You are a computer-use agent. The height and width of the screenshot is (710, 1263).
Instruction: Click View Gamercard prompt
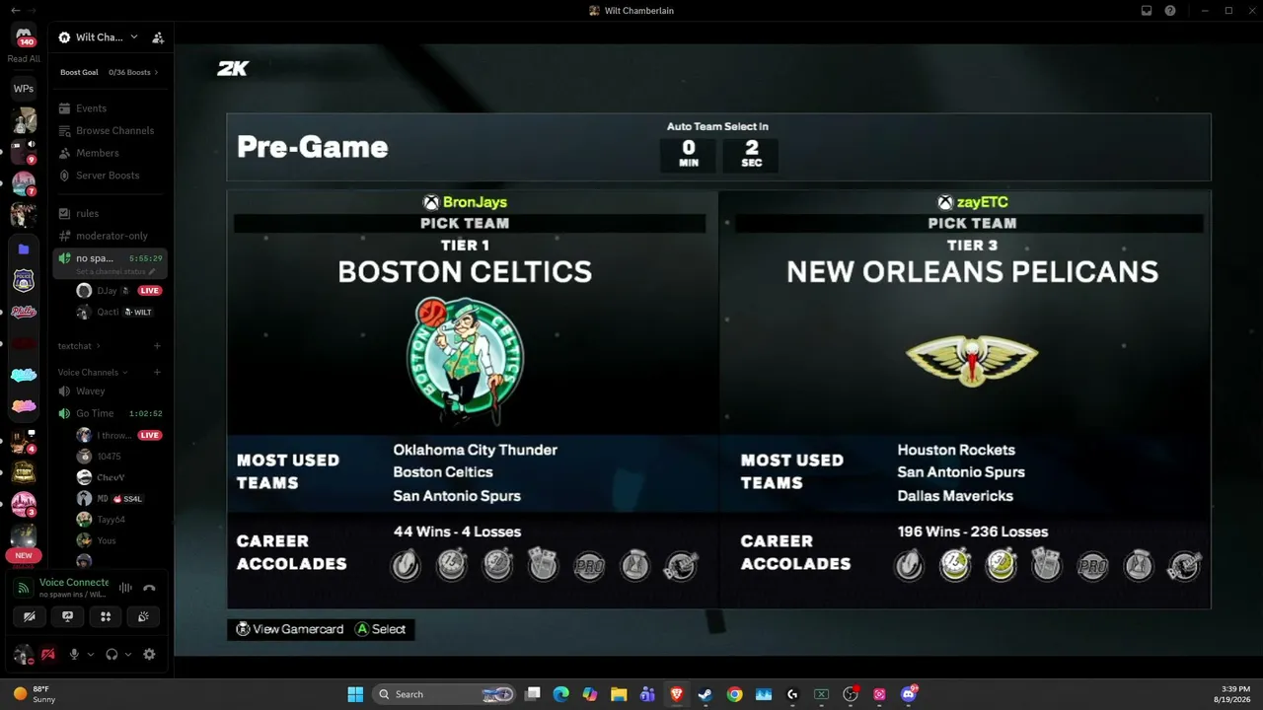click(290, 629)
